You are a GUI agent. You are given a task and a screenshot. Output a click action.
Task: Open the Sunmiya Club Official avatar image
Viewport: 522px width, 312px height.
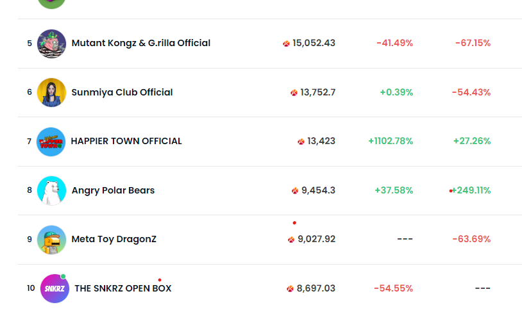[51, 92]
